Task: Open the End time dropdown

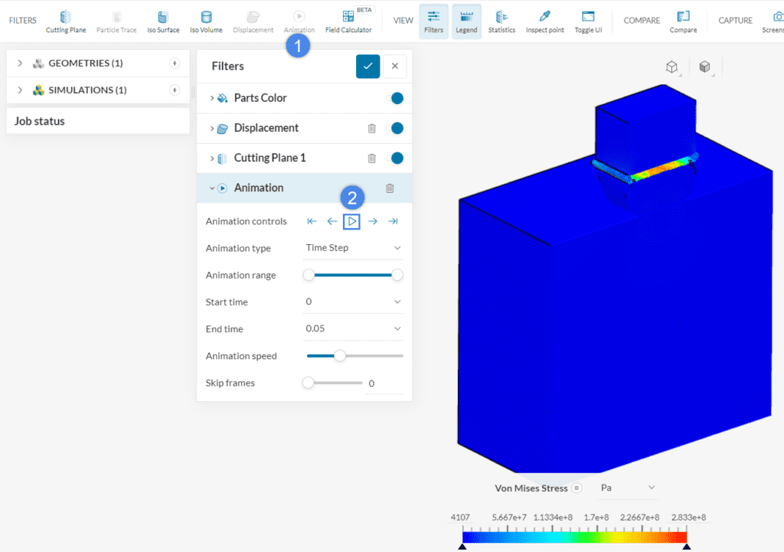Action: click(x=353, y=328)
